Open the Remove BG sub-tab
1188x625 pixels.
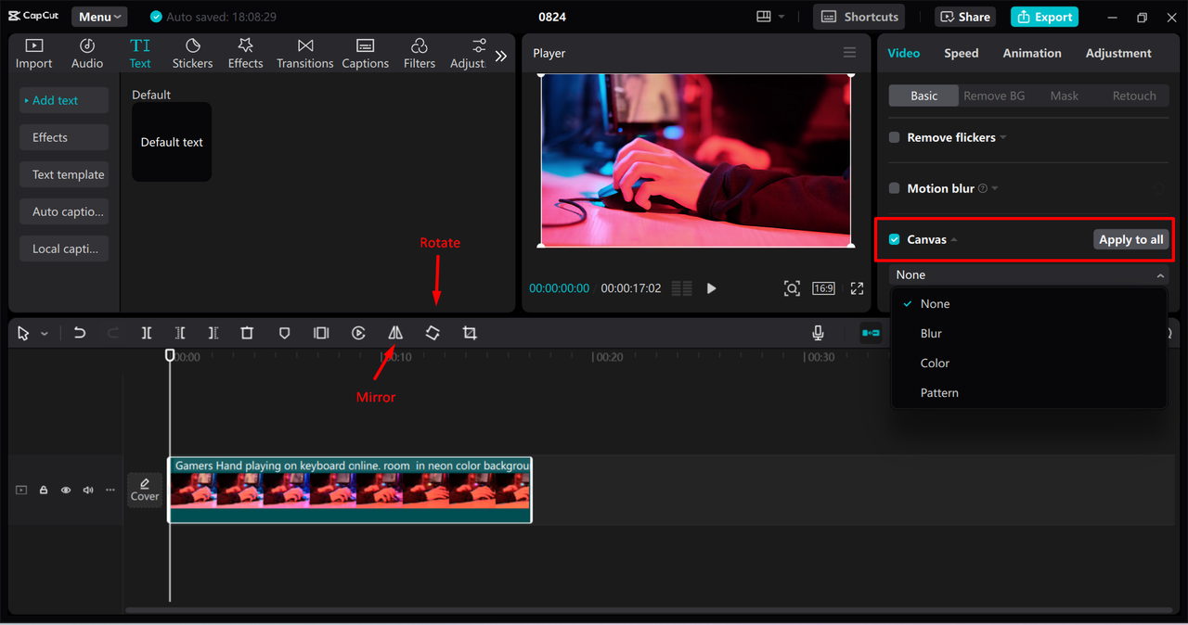(x=994, y=96)
